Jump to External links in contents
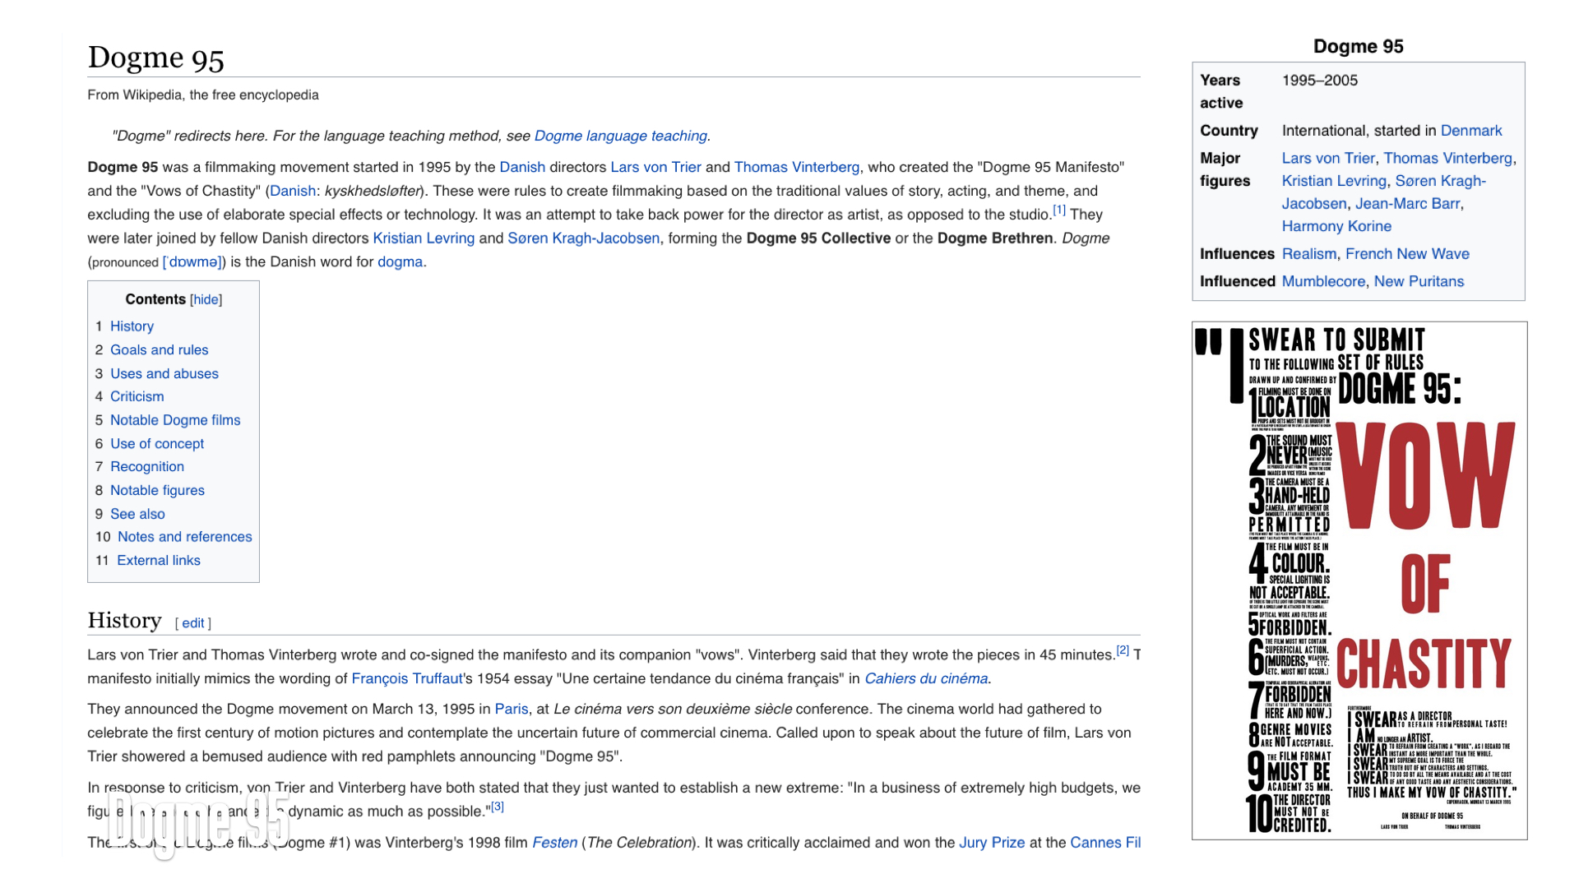1579x888 pixels. tap(158, 561)
